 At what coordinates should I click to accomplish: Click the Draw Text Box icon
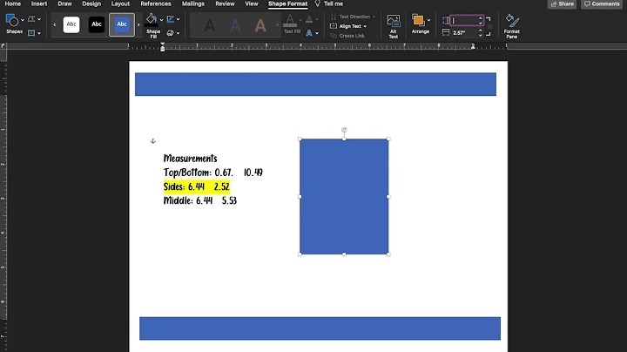31,33
